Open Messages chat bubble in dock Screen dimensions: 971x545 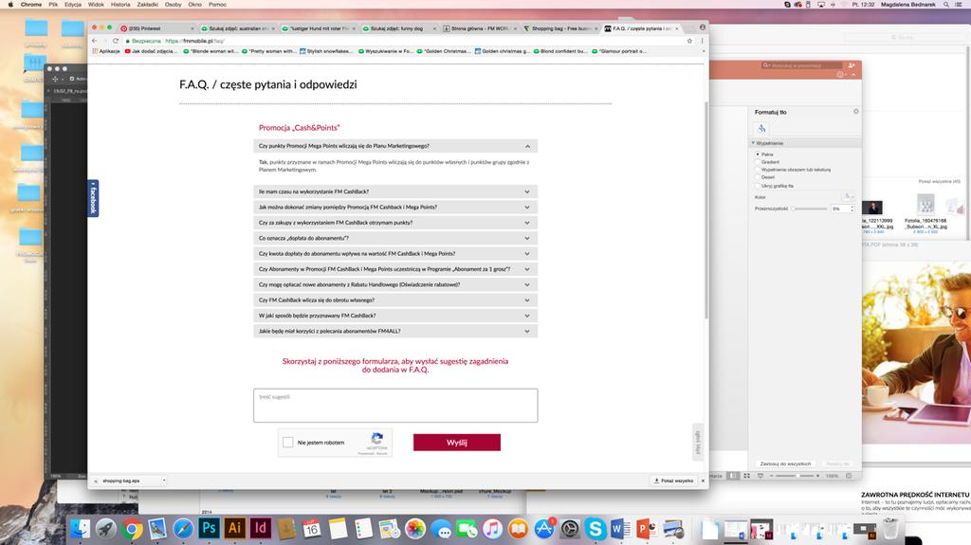[x=441, y=530]
